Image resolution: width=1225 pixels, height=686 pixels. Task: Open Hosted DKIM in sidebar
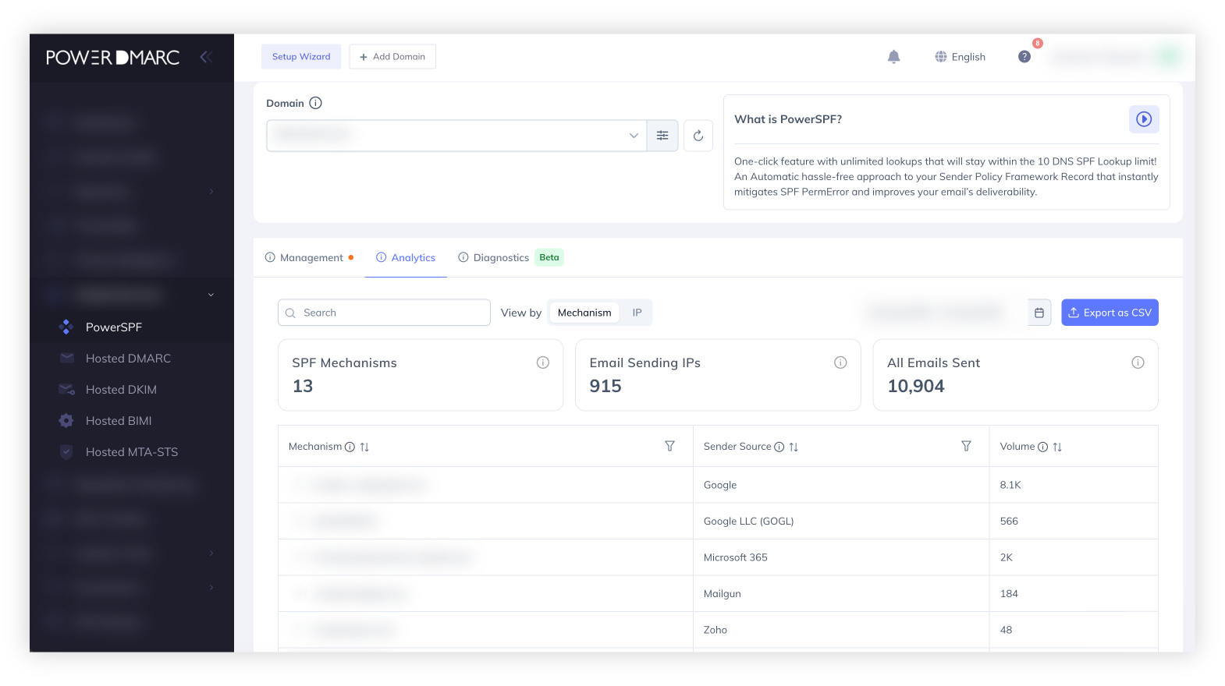point(121,390)
